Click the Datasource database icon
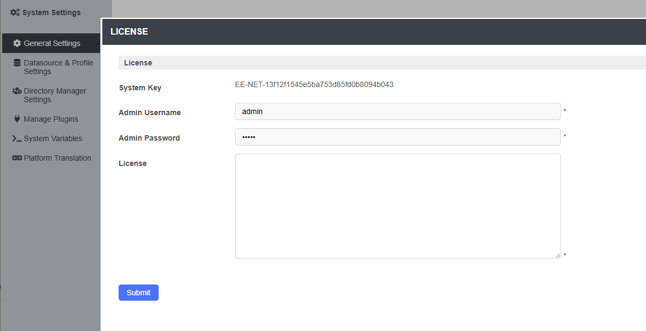 pos(17,63)
